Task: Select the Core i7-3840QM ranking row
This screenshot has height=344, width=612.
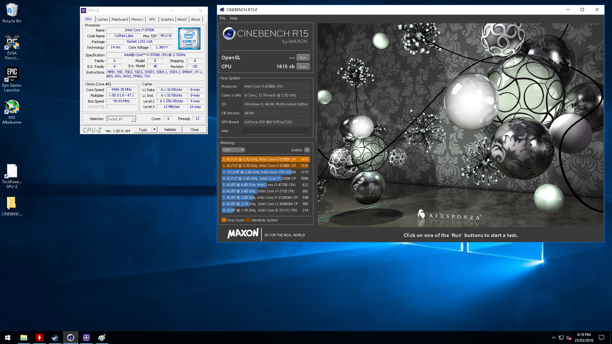Action: pos(266,204)
